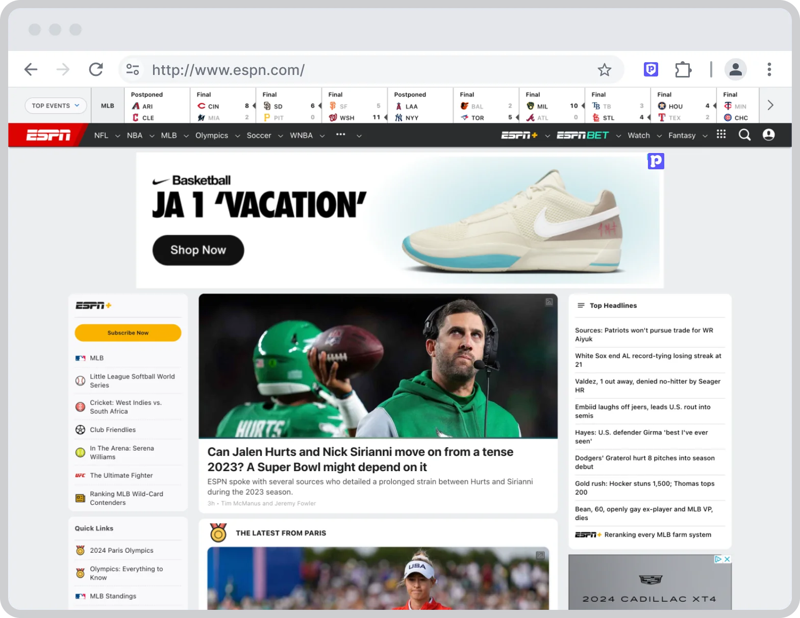Open the NFL navigation item
This screenshot has width=800, height=618.
pyautogui.click(x=101, y=135)
